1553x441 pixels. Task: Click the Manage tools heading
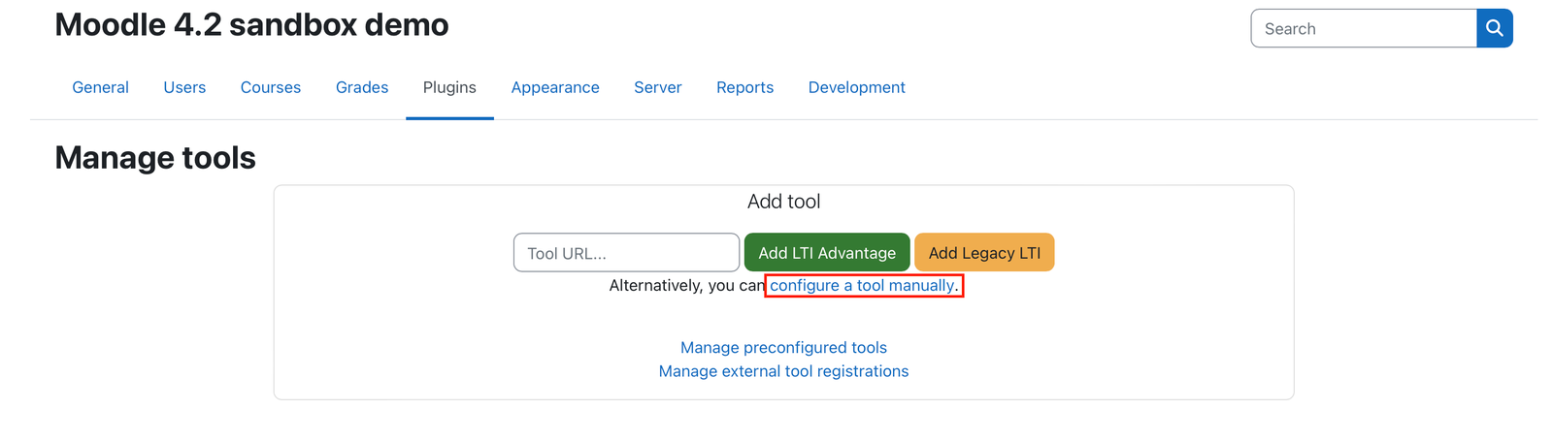(155, 157)
